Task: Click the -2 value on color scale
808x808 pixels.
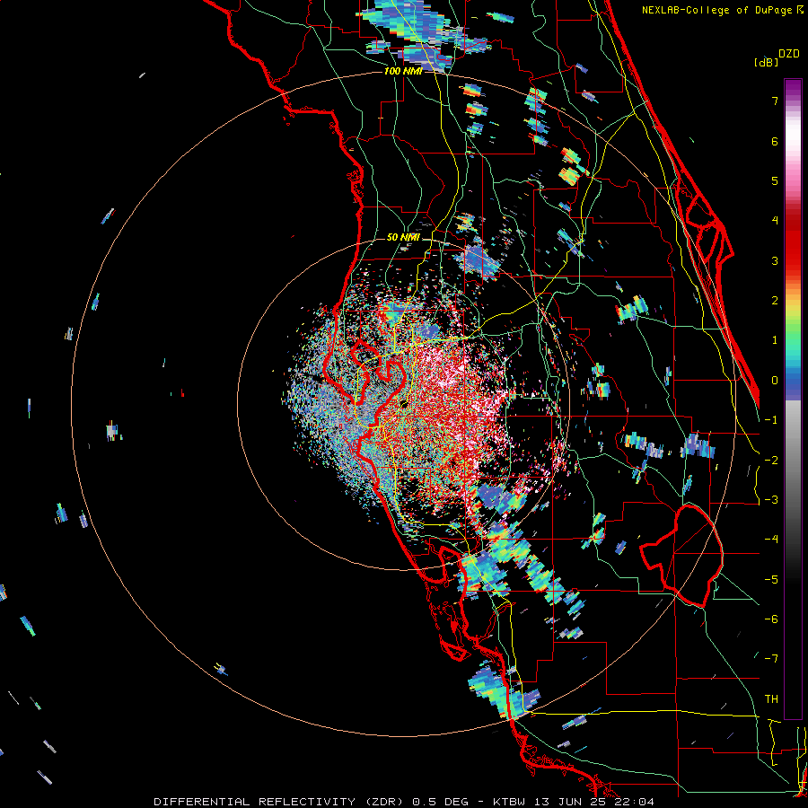Action: 771,461
